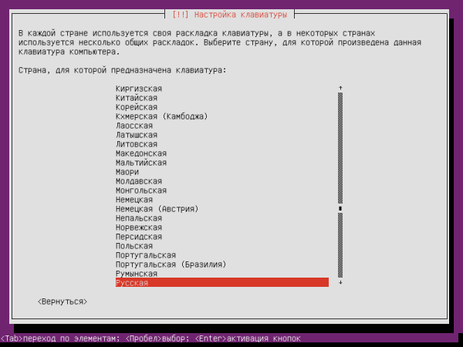Choose the Норвежская keyboard
The height and width of the screenshot is (347, 463).
[139, 227]
